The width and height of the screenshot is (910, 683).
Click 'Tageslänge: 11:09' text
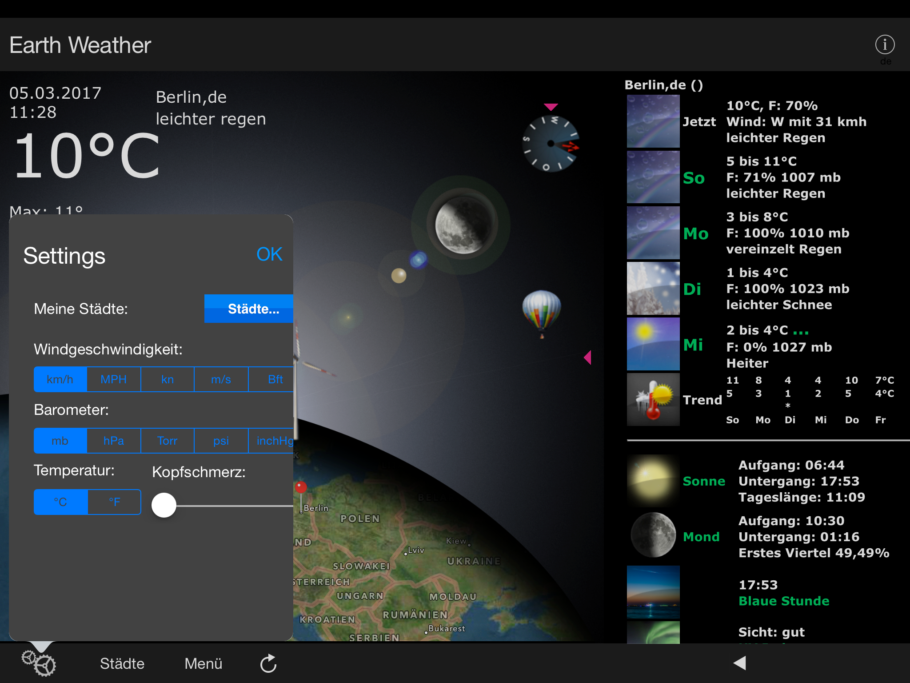click(x=802, y=497)
